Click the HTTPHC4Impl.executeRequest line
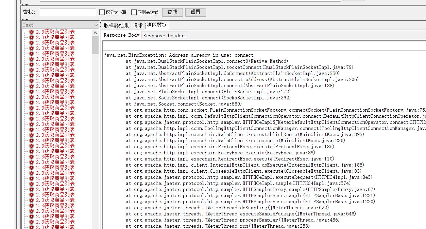Image resolution: width=426 pixels, height=229 pixels. (249, 177)
